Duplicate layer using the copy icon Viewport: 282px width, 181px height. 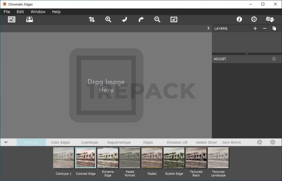click(274, 29)
